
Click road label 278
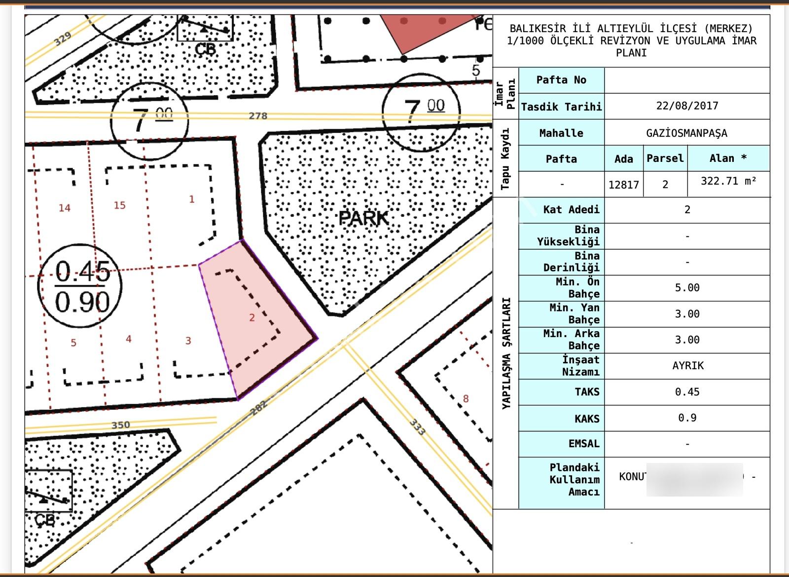(258, 116)
